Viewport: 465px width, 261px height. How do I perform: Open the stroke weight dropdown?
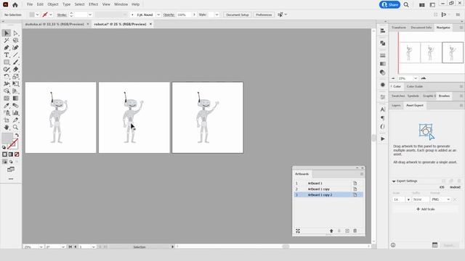(90, 14)
